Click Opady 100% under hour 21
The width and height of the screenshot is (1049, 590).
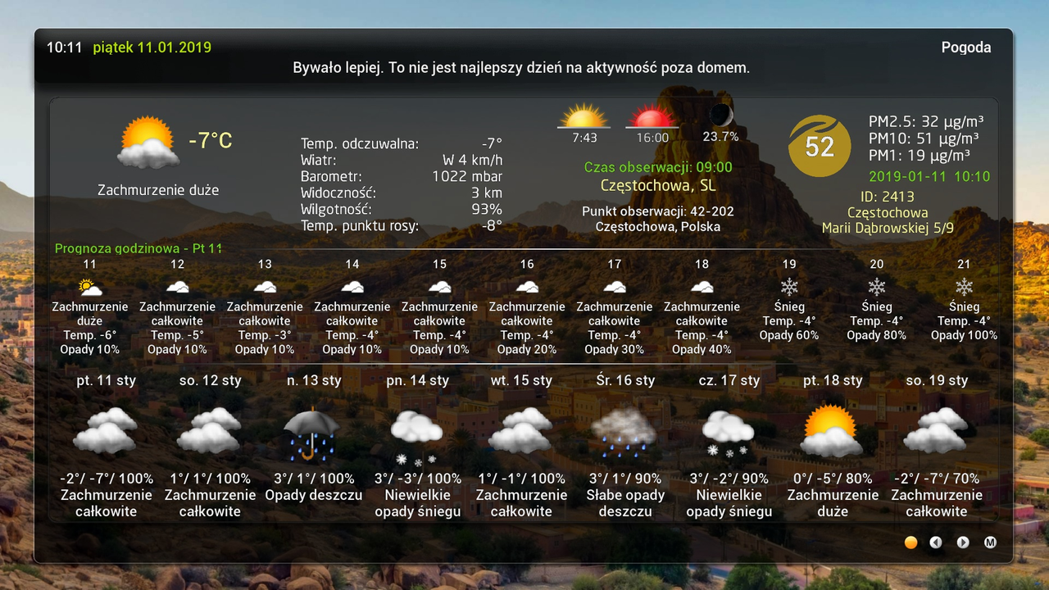pyautogui.click(x=964, y=335)
